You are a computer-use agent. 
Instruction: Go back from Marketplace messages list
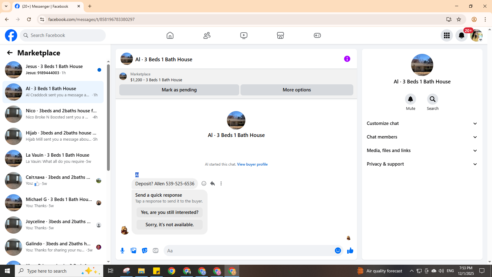click(10, 53)
